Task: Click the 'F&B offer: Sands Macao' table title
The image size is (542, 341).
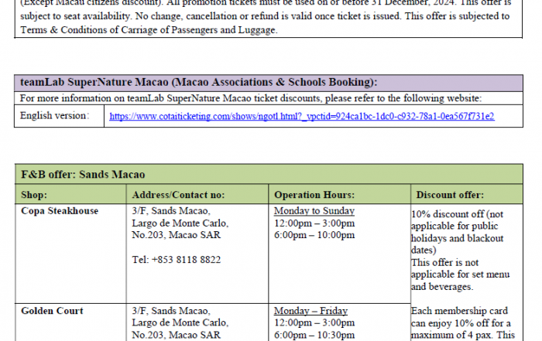Action: (83, 176)
